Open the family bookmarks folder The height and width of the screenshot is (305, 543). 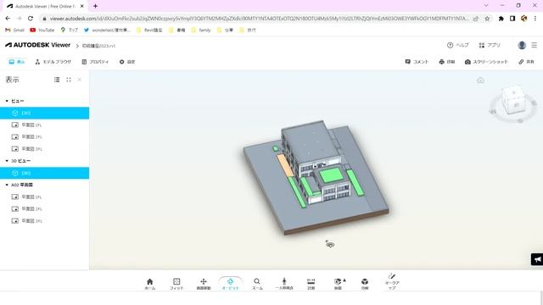click(200, 30)
